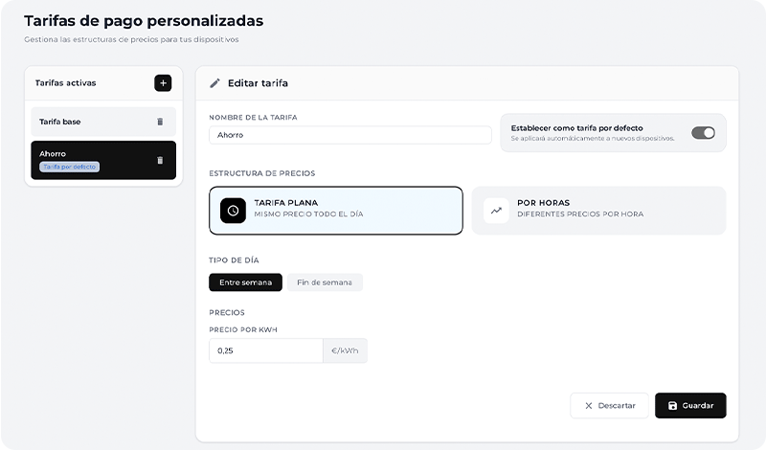The width and height of the screenshot is (766, 450).
Task: Choose the Por horas pricing structure
Action: (x=598, y=210)
